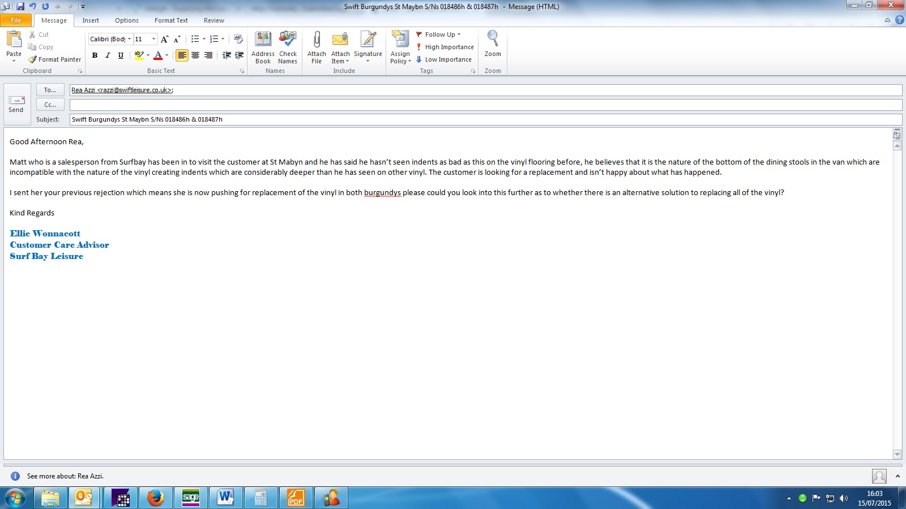This screenshot has width=906, height=509.
Task: Open the volume control in system tray
Action: click(844, 498)
